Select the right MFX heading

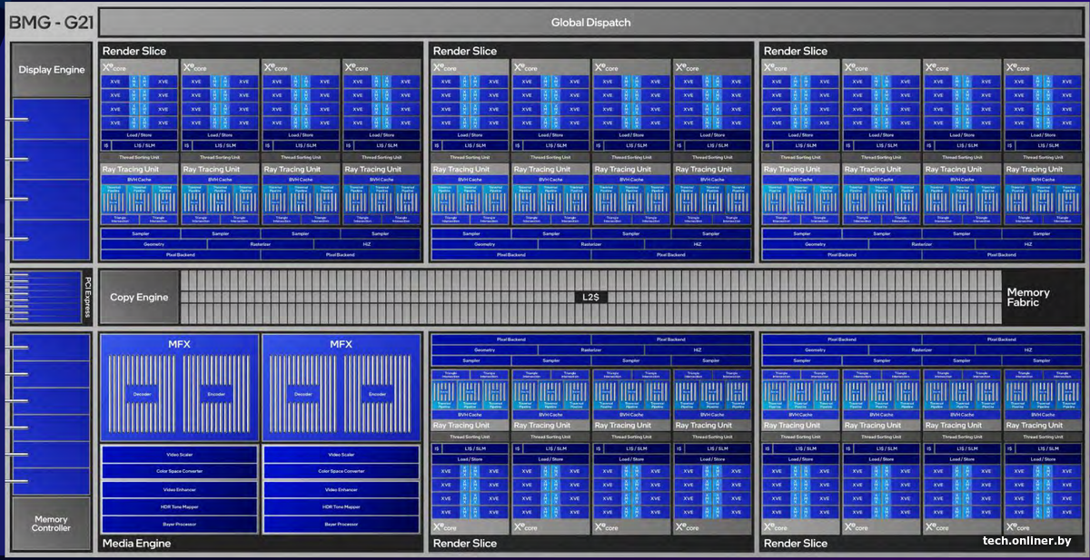342,344
